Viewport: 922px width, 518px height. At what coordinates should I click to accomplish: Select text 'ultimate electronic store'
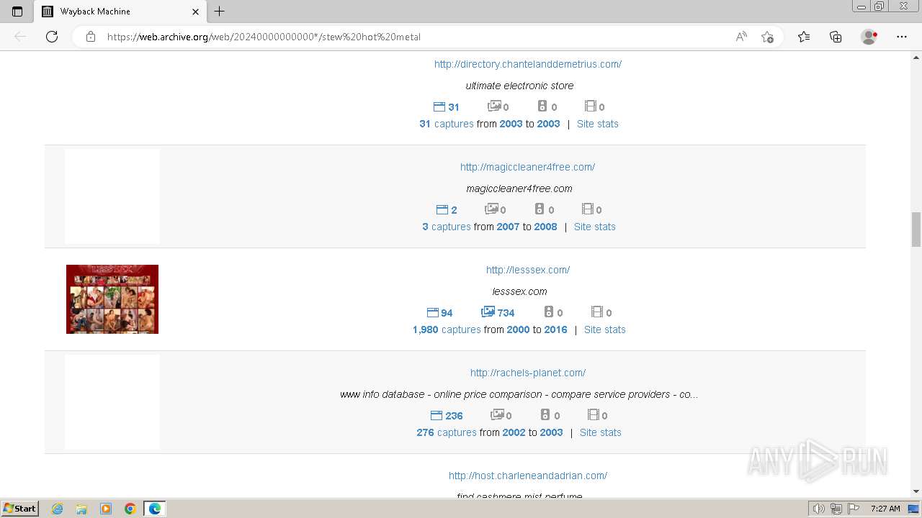point(519,86)
